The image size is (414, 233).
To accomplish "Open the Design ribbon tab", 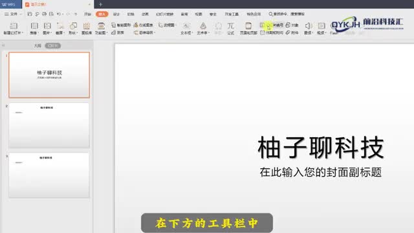I will click(116, 14).
